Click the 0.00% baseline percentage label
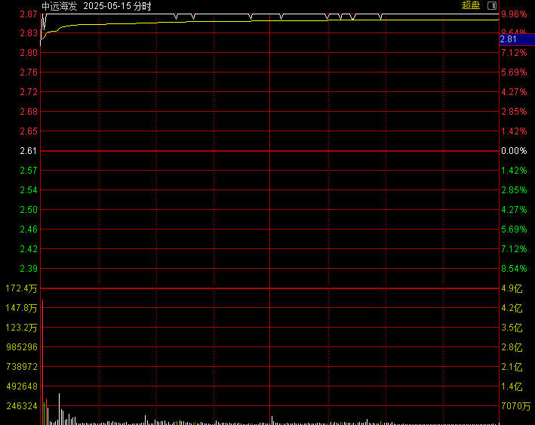This screenshot has height=425, width=535. pos(513,151)
